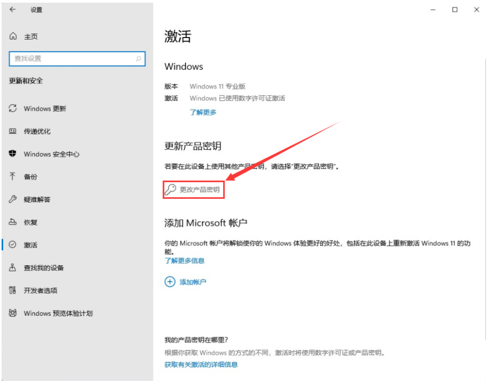The height and width of the screenshot is (383, 487).
Task: Click 获取有关激活的详细信息 link
Action: (x=201, y=364)
